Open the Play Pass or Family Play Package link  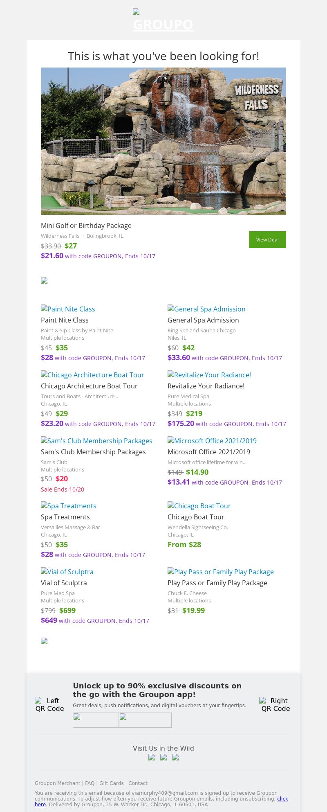tap(221, 572)
